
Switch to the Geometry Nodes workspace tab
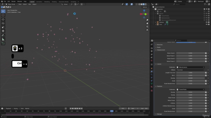point(64,2)
